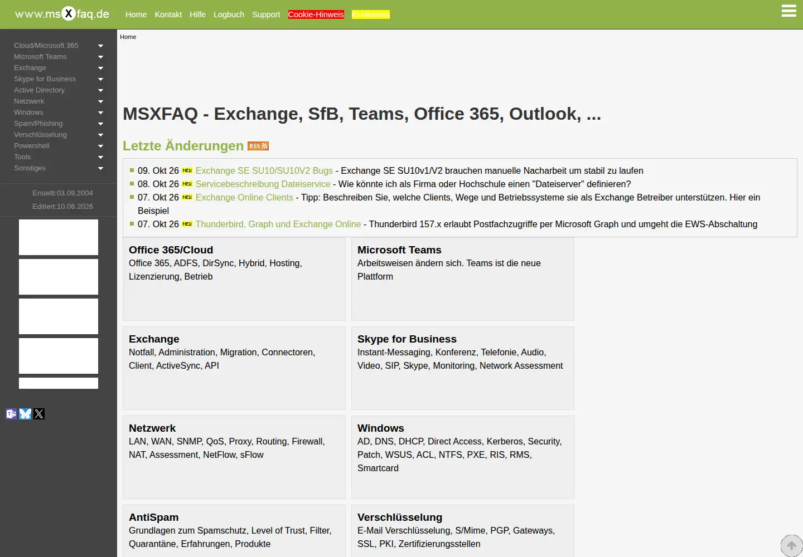Expand the Skype for Business sidebar arrow

click(101, 79)
